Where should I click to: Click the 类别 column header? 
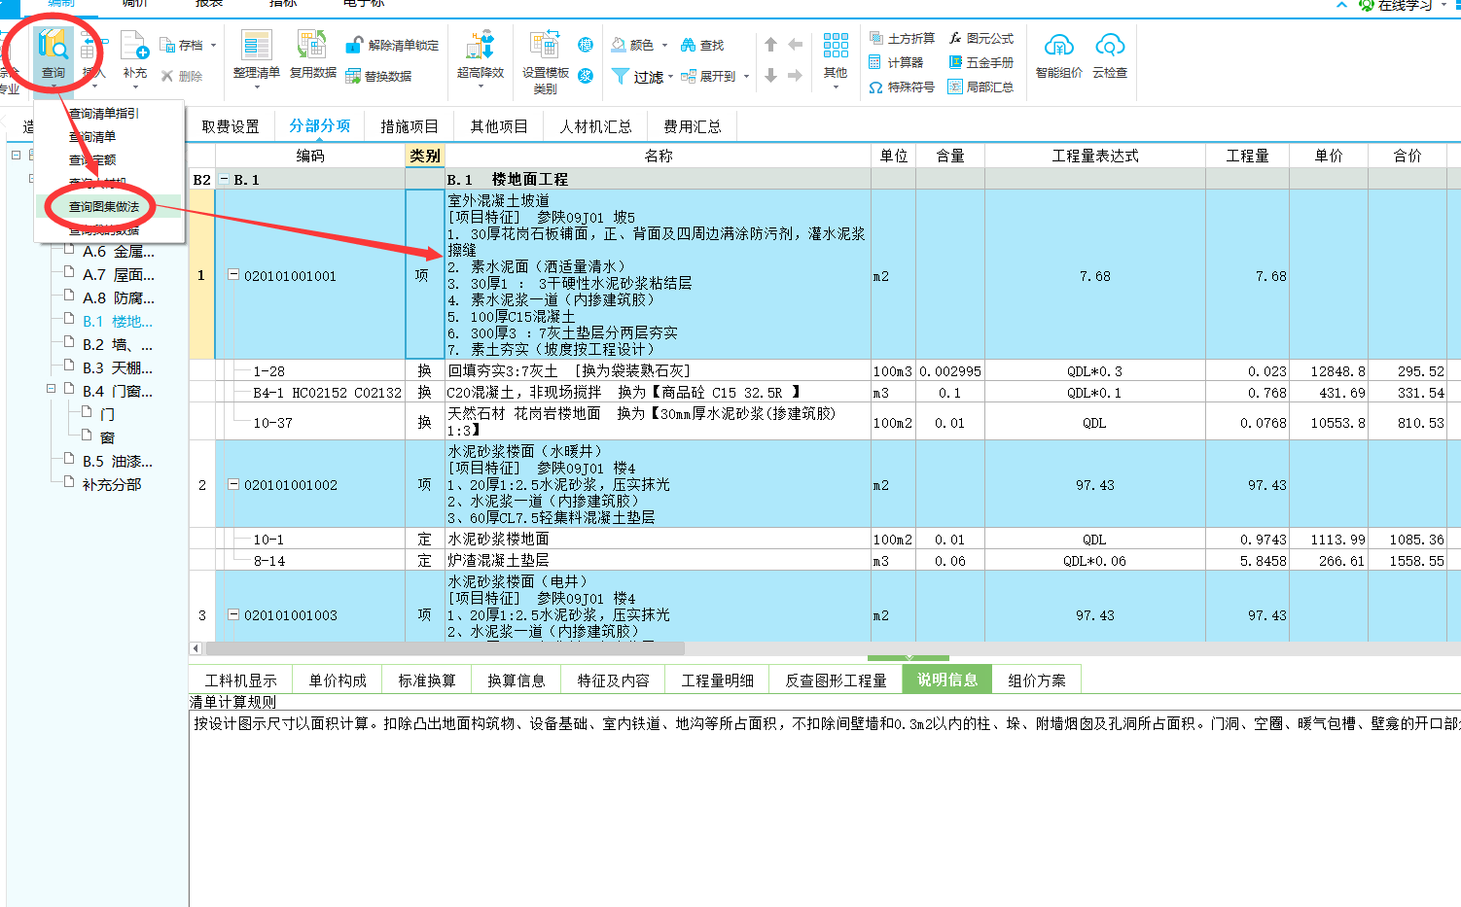pos(424,156)
